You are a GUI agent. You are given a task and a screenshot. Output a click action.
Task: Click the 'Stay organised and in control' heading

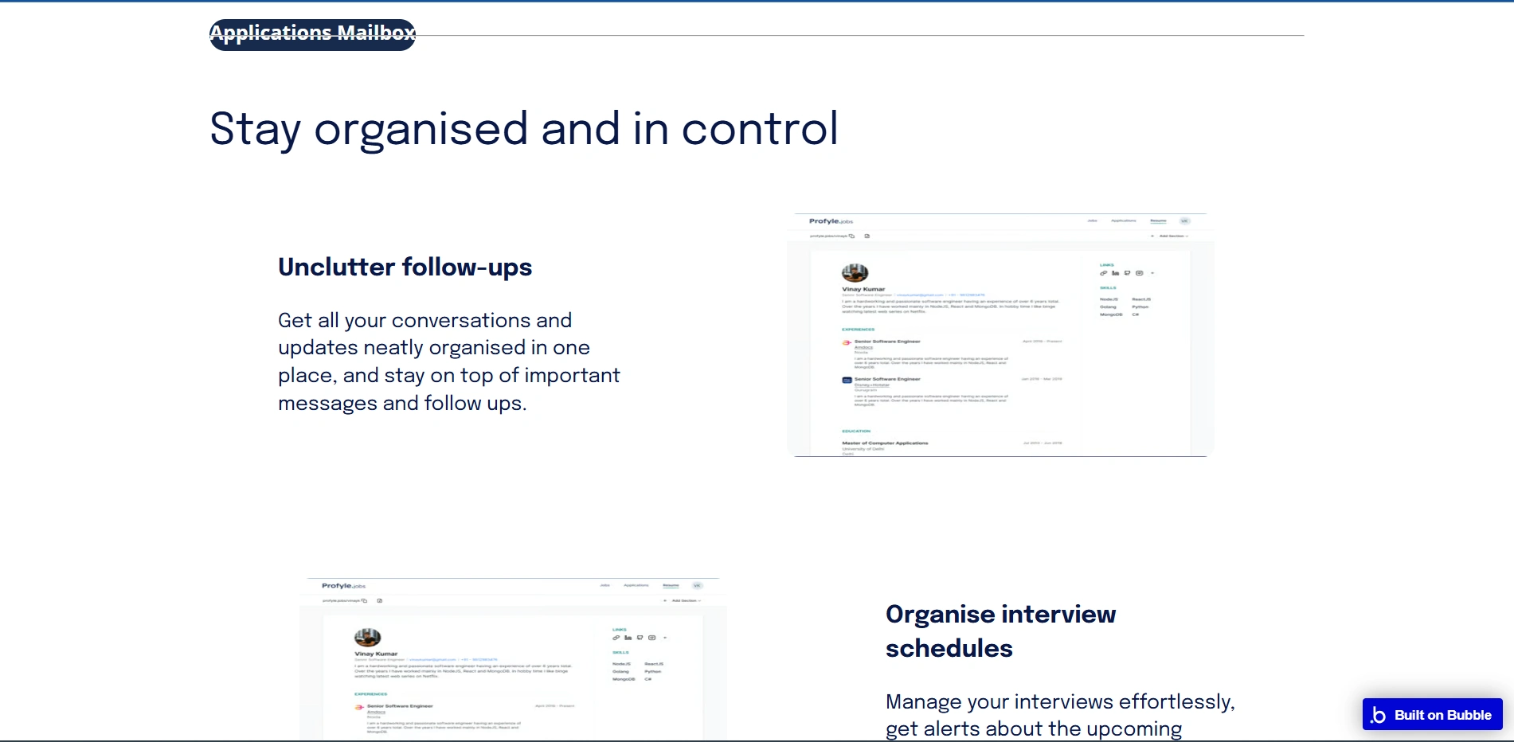tap(524, 128)
